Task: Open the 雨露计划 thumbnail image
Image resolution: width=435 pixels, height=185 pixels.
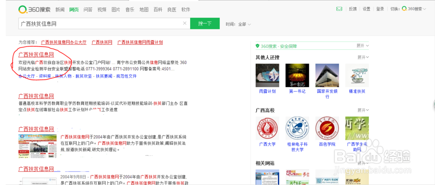Action: tap(268, 75)
